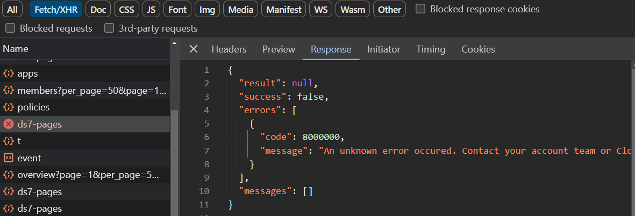Image resolution: width=635 pixels, height=216 pixels.
Task: Switch to the Headers tab
Action: (x=229, y=49)
